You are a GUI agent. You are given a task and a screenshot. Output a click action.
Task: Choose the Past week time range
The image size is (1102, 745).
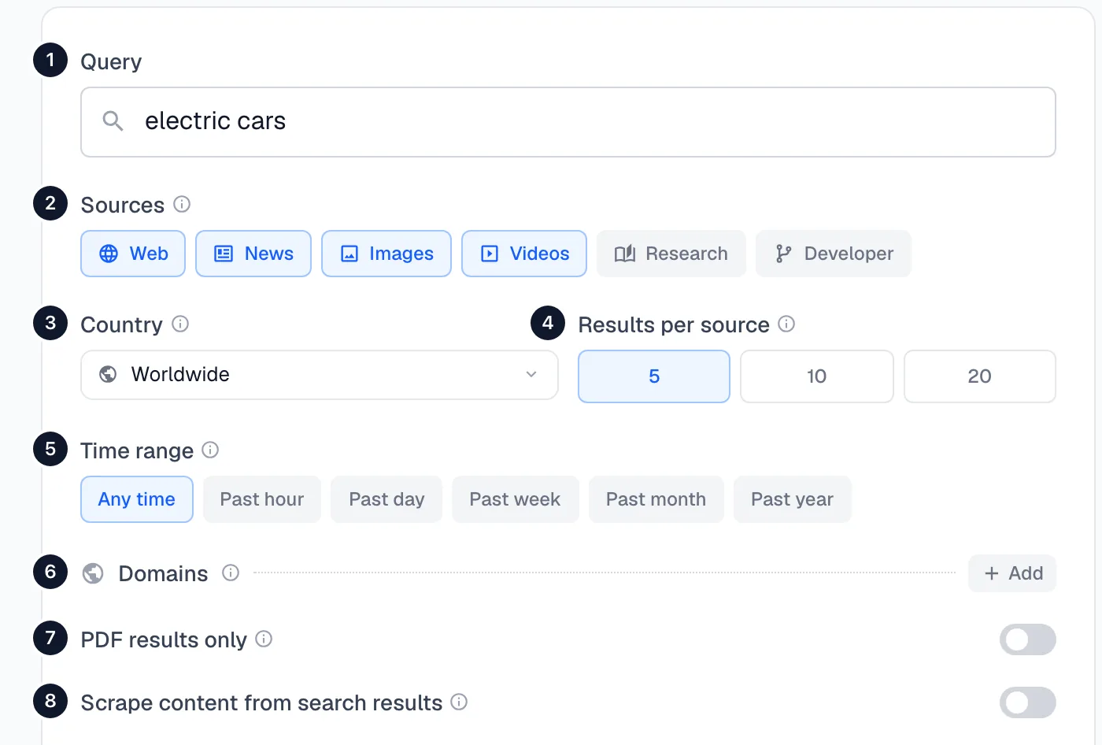pos(516,499)
